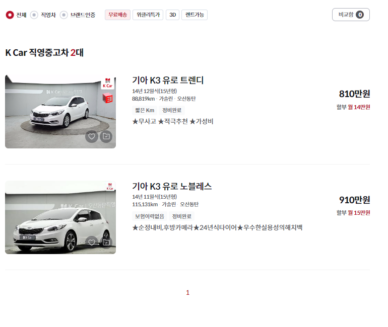The width and height of the screenshot is (388, 327).
Task: Click 할부 월 15만원 installment text
Action: tap(353, 213)
